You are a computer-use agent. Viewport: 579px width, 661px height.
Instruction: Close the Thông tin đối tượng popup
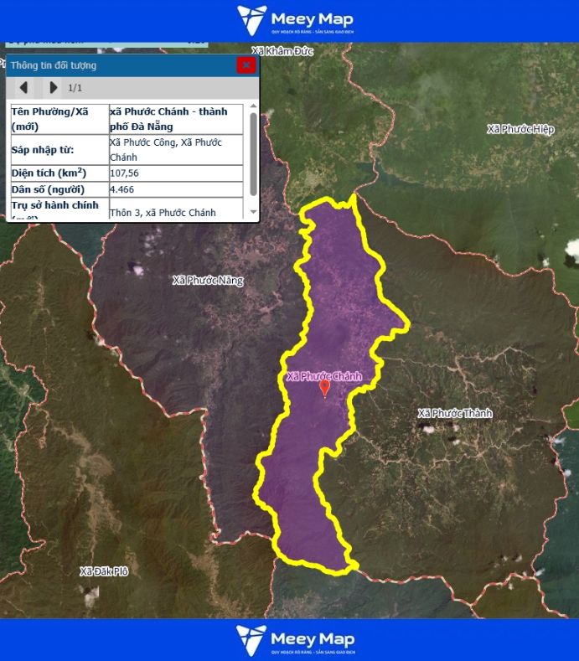point(246,65)
